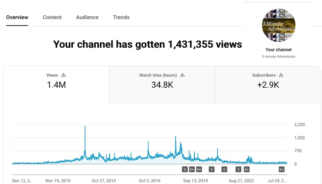Select the Views metric card

coord(57,85)
